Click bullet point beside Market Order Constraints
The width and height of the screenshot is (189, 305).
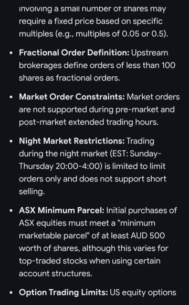12,97
